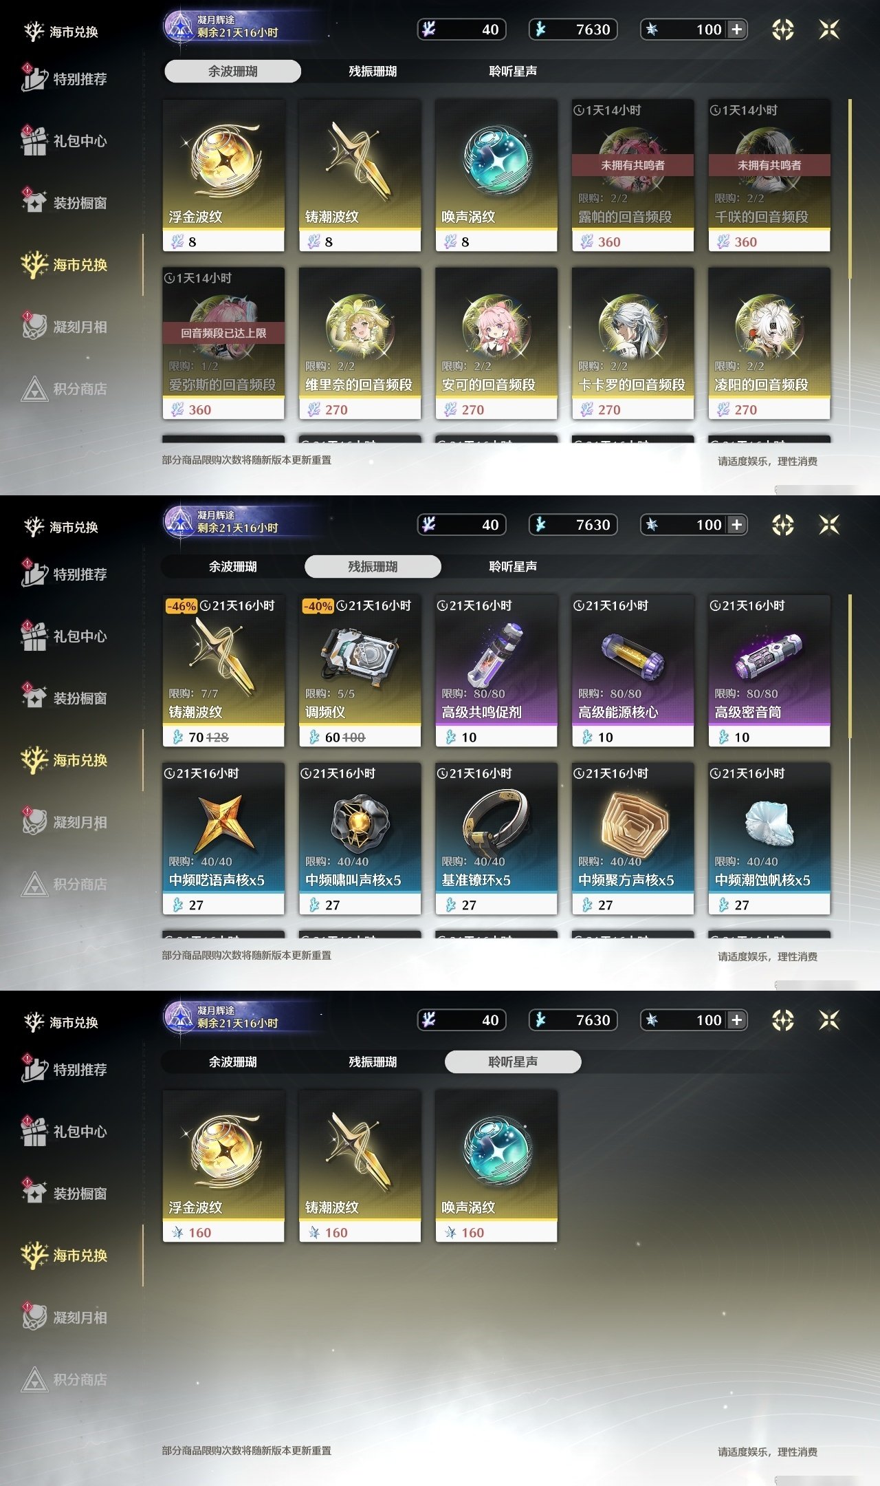Select the 调频仪 device icon
This screenshot has height=1486, width=880.
[360, 654]
